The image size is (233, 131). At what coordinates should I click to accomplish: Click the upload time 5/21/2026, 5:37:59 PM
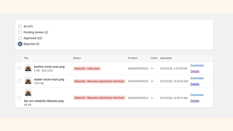pos(173,68)
